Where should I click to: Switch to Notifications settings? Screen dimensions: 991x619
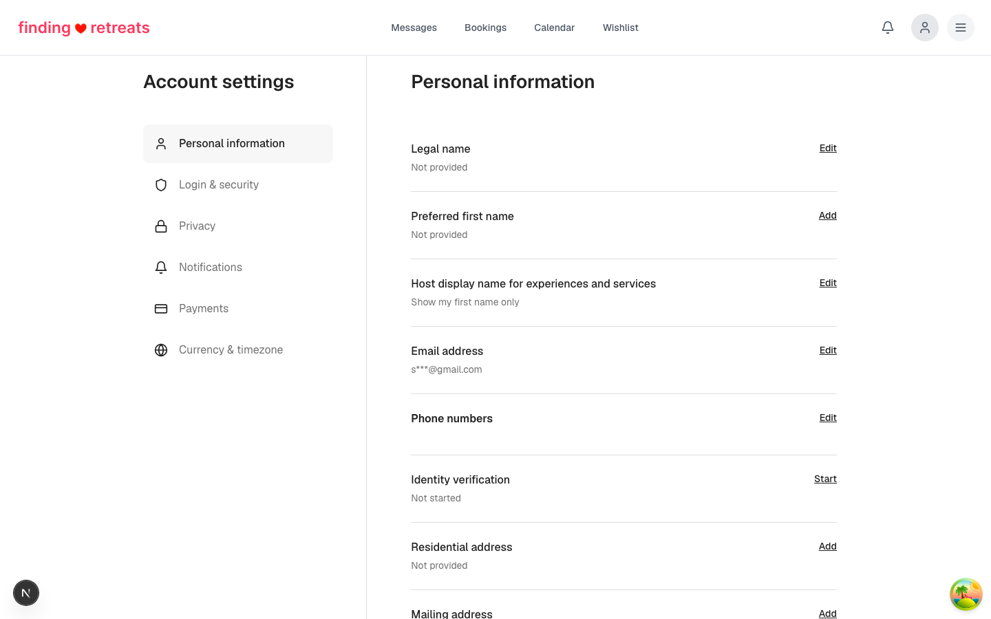tap(238, 268)
